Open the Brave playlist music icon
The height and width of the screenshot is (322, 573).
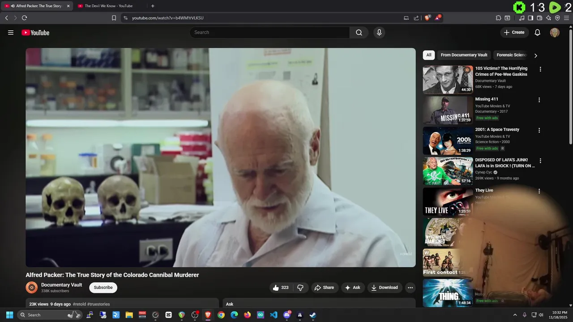[x=522, y=18]
